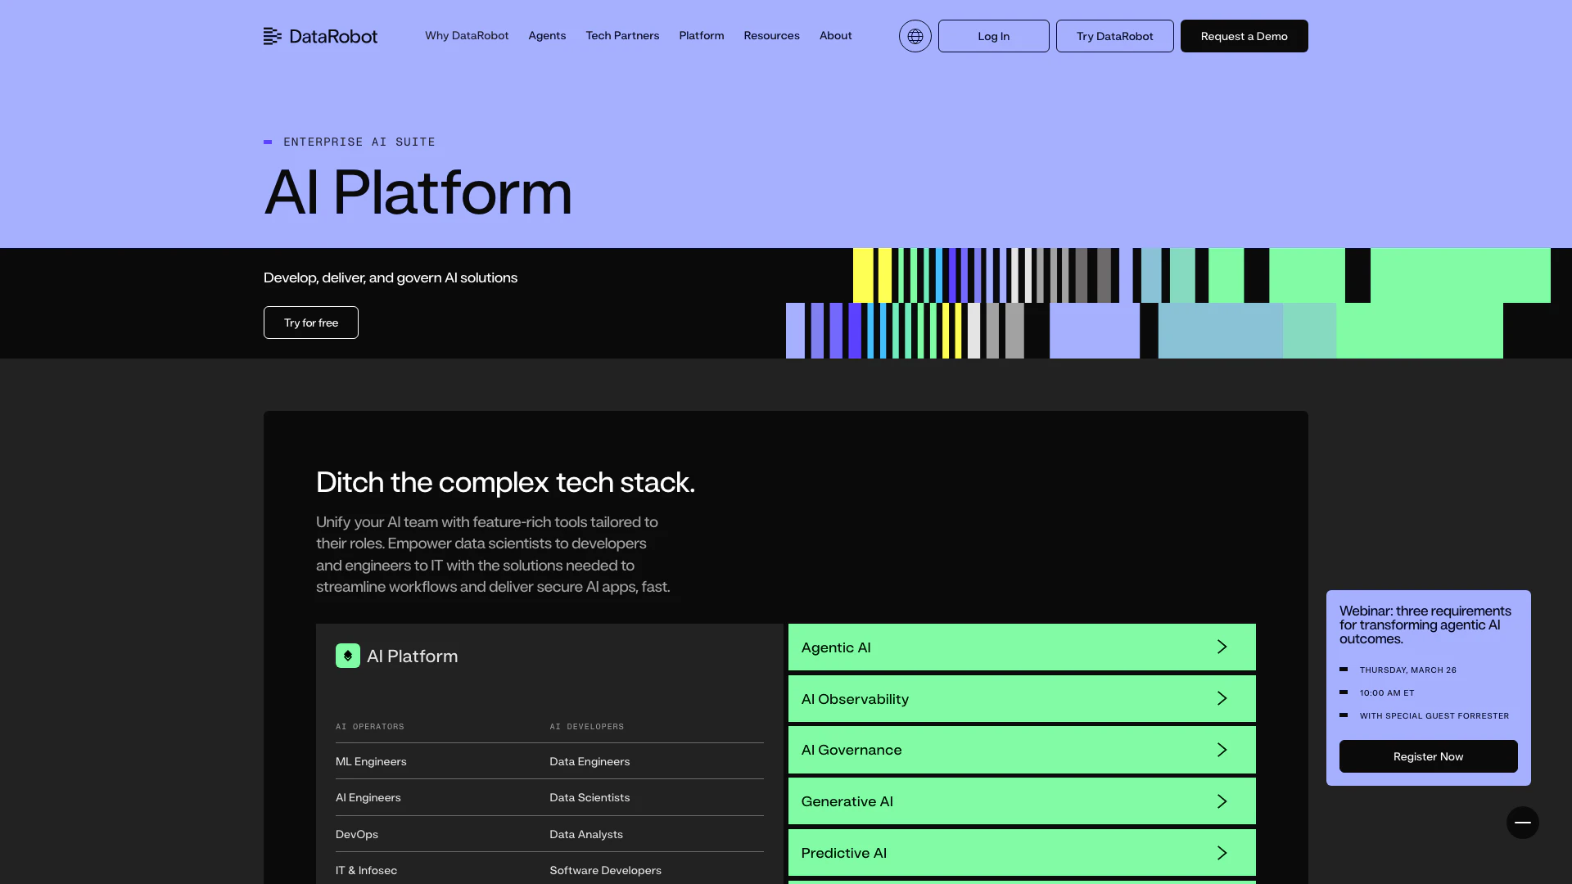Open the Data Scientists link
Screen dimensions: 1572x884
pos(589,797)
